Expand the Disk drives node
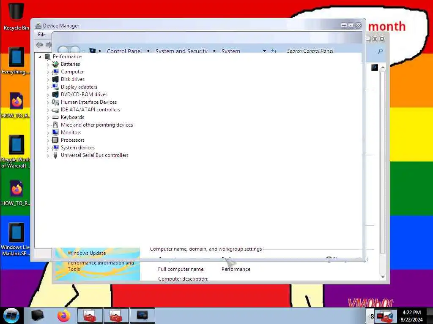Image resolution: width=433 pixels, height=324 pixels. 48,80
